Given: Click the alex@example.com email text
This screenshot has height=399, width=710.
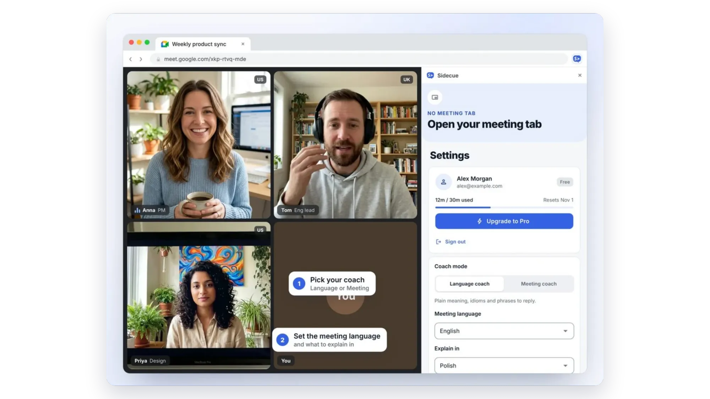Looking at the screenshot, I should point(479,186).
